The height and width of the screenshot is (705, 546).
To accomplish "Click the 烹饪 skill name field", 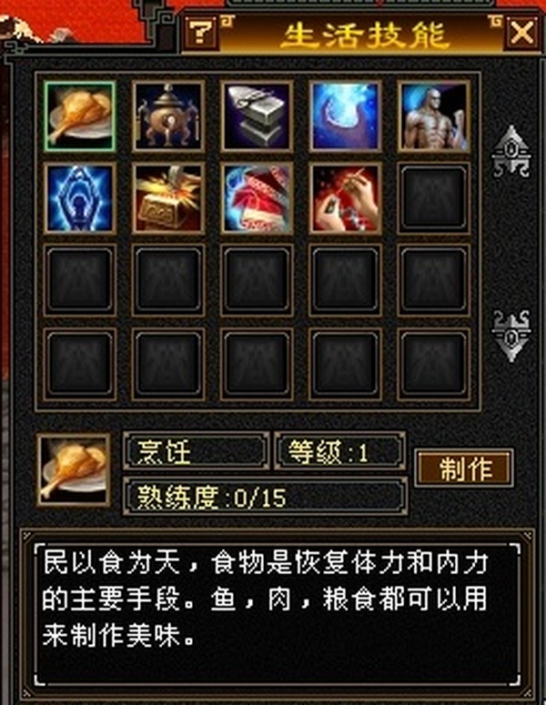I will click(196, 451).
